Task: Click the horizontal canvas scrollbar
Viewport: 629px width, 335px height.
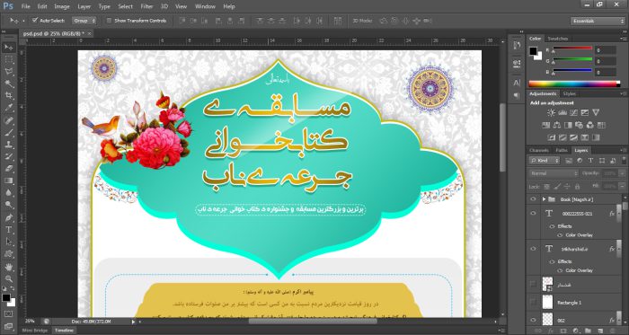Action: 313,321
